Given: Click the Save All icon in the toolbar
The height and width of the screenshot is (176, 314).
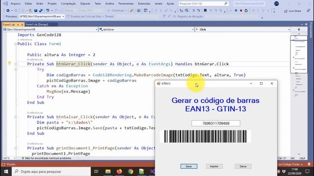Looking at the screenshot, I should coord(41,10).
